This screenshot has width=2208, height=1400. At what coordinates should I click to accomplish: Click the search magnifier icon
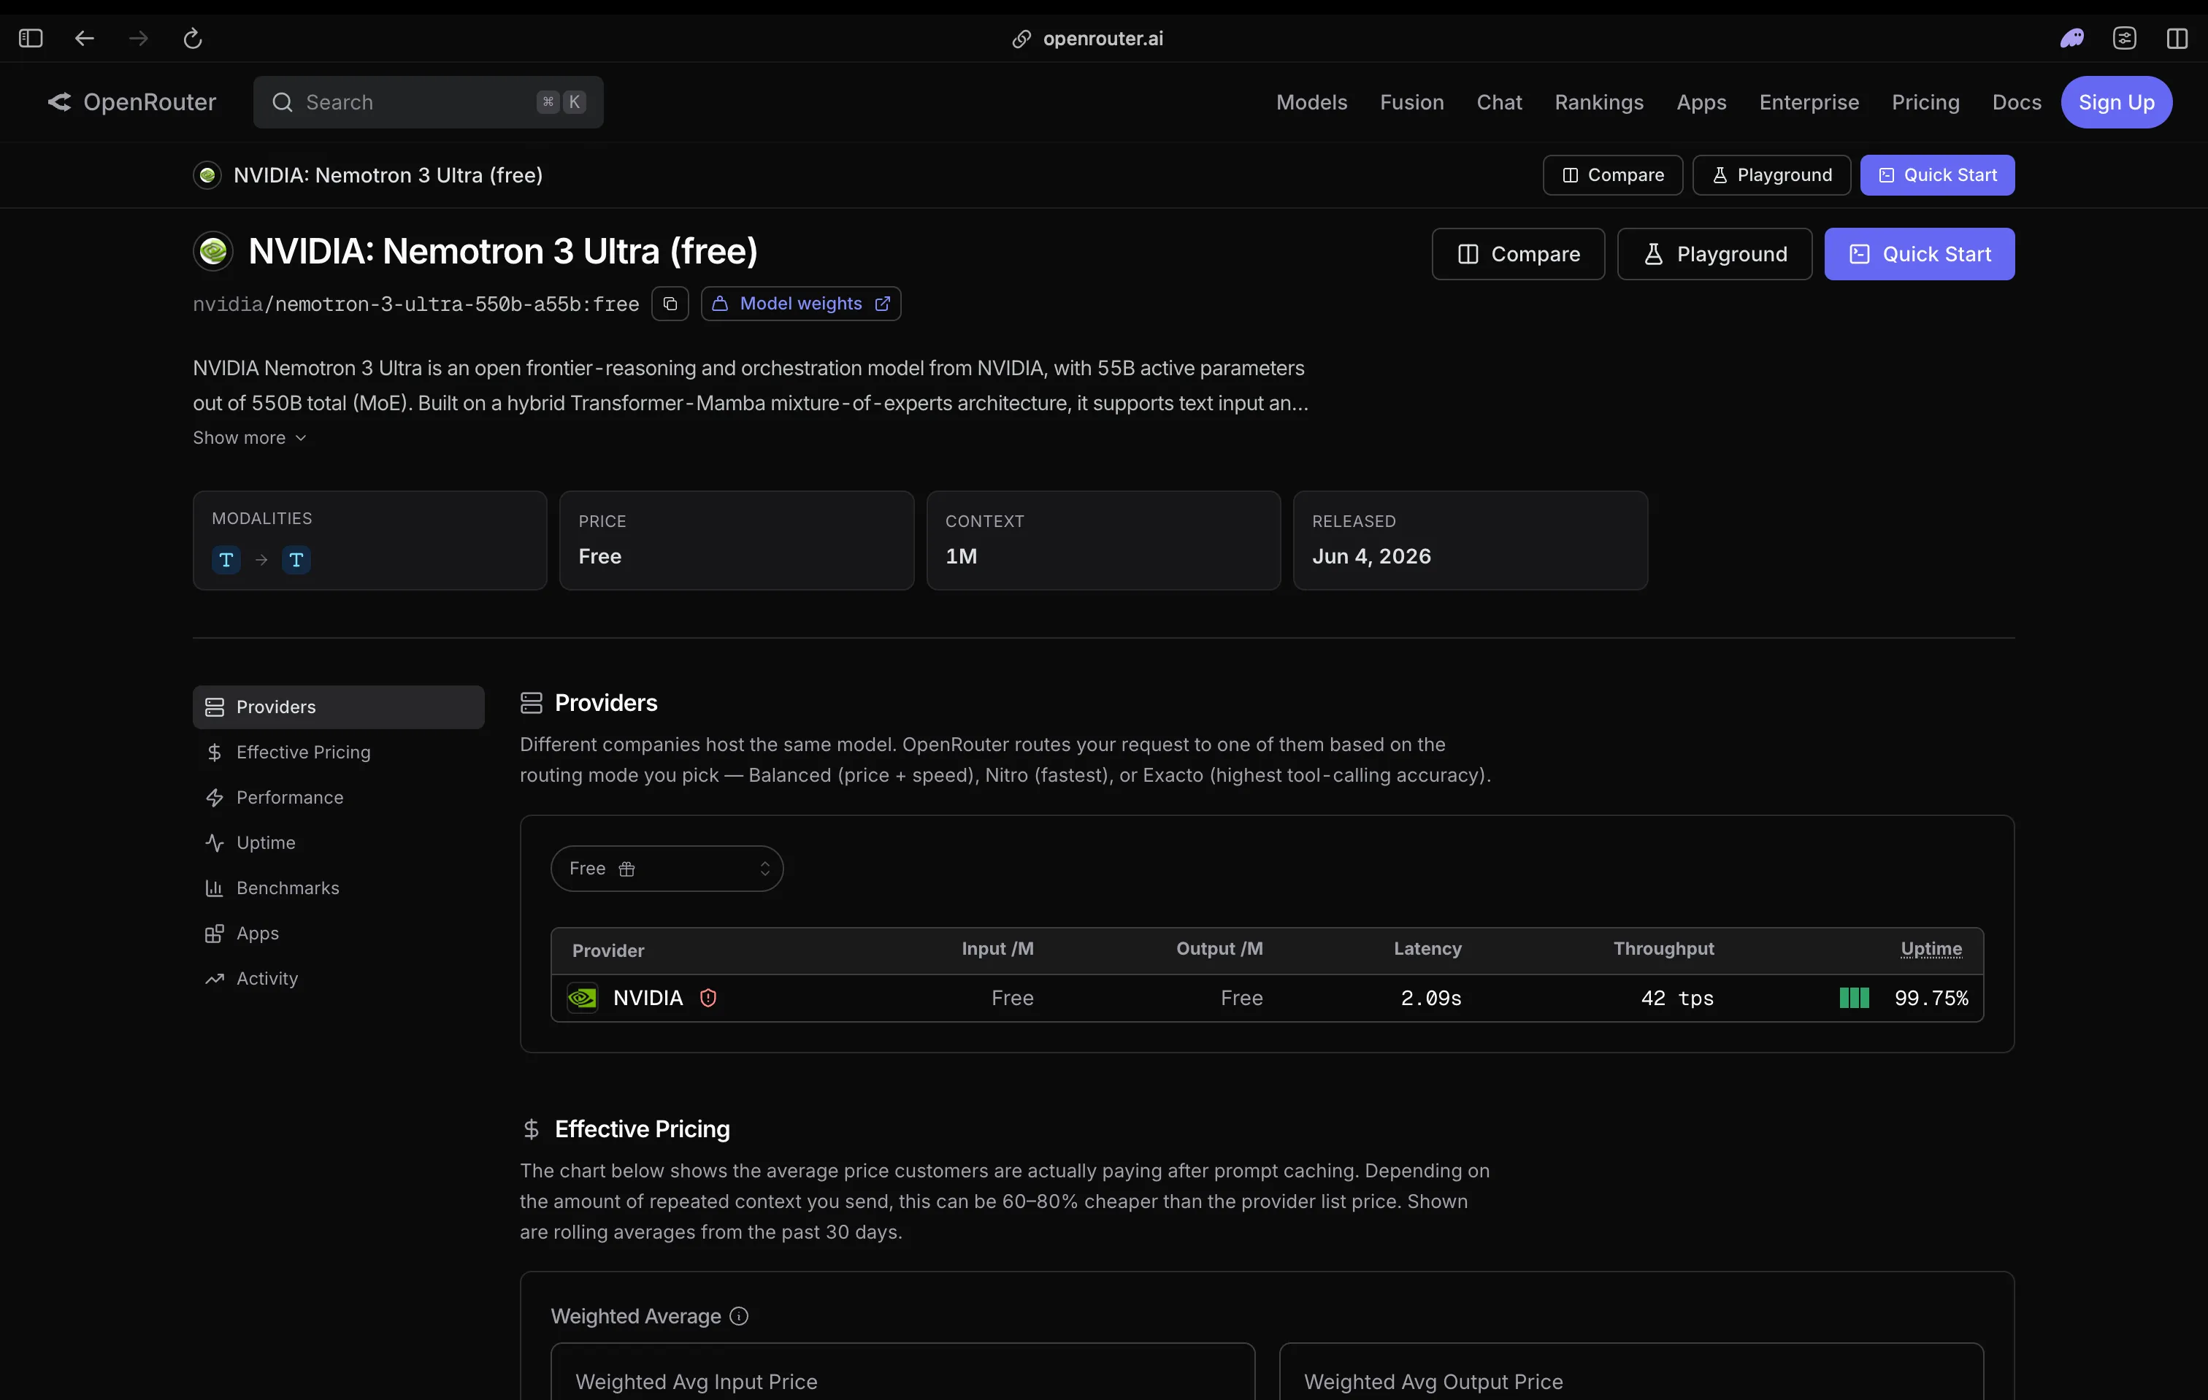(283, 101)
